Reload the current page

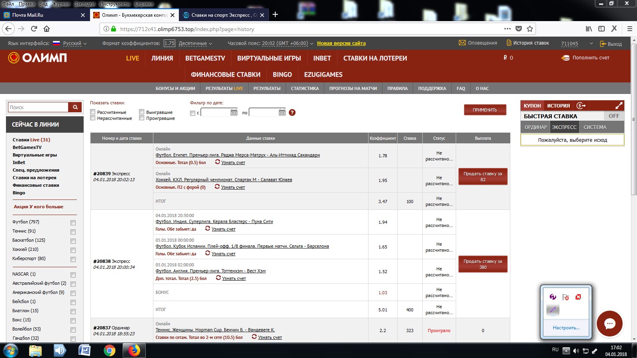point(34,29)
